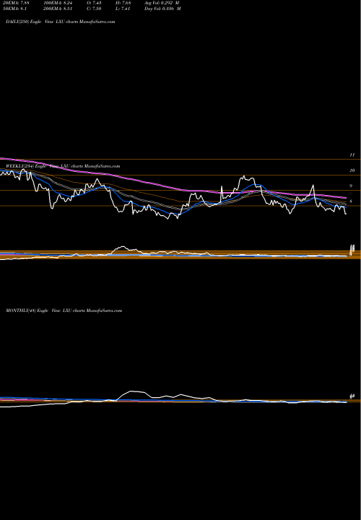Select the Avg Vol 0.292 M label

162,3
